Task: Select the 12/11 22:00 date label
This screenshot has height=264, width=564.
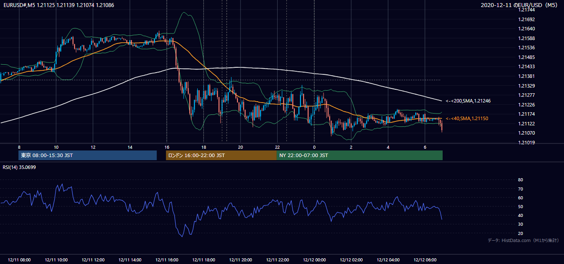Action: point(277,260)
